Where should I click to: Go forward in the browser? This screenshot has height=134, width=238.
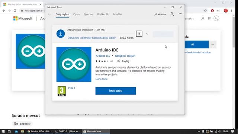tap(9, 11)
